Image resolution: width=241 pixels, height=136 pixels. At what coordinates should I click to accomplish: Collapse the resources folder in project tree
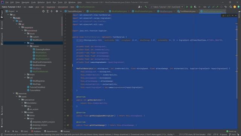[x=14, y=93]
